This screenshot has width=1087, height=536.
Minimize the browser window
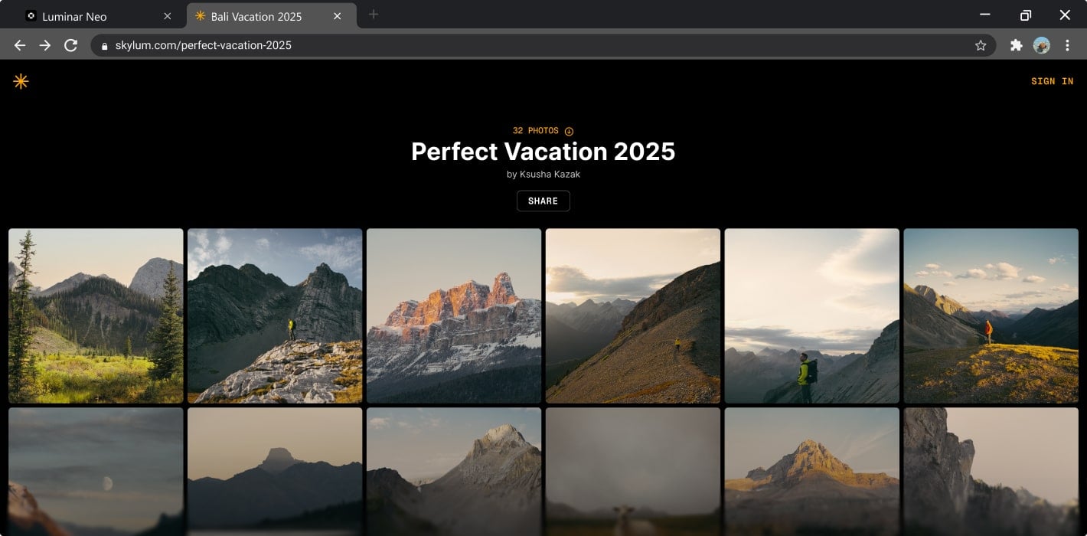pos(985,15)
